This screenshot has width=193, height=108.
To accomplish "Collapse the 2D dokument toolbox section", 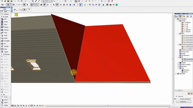I will click(x=2, y=54).
